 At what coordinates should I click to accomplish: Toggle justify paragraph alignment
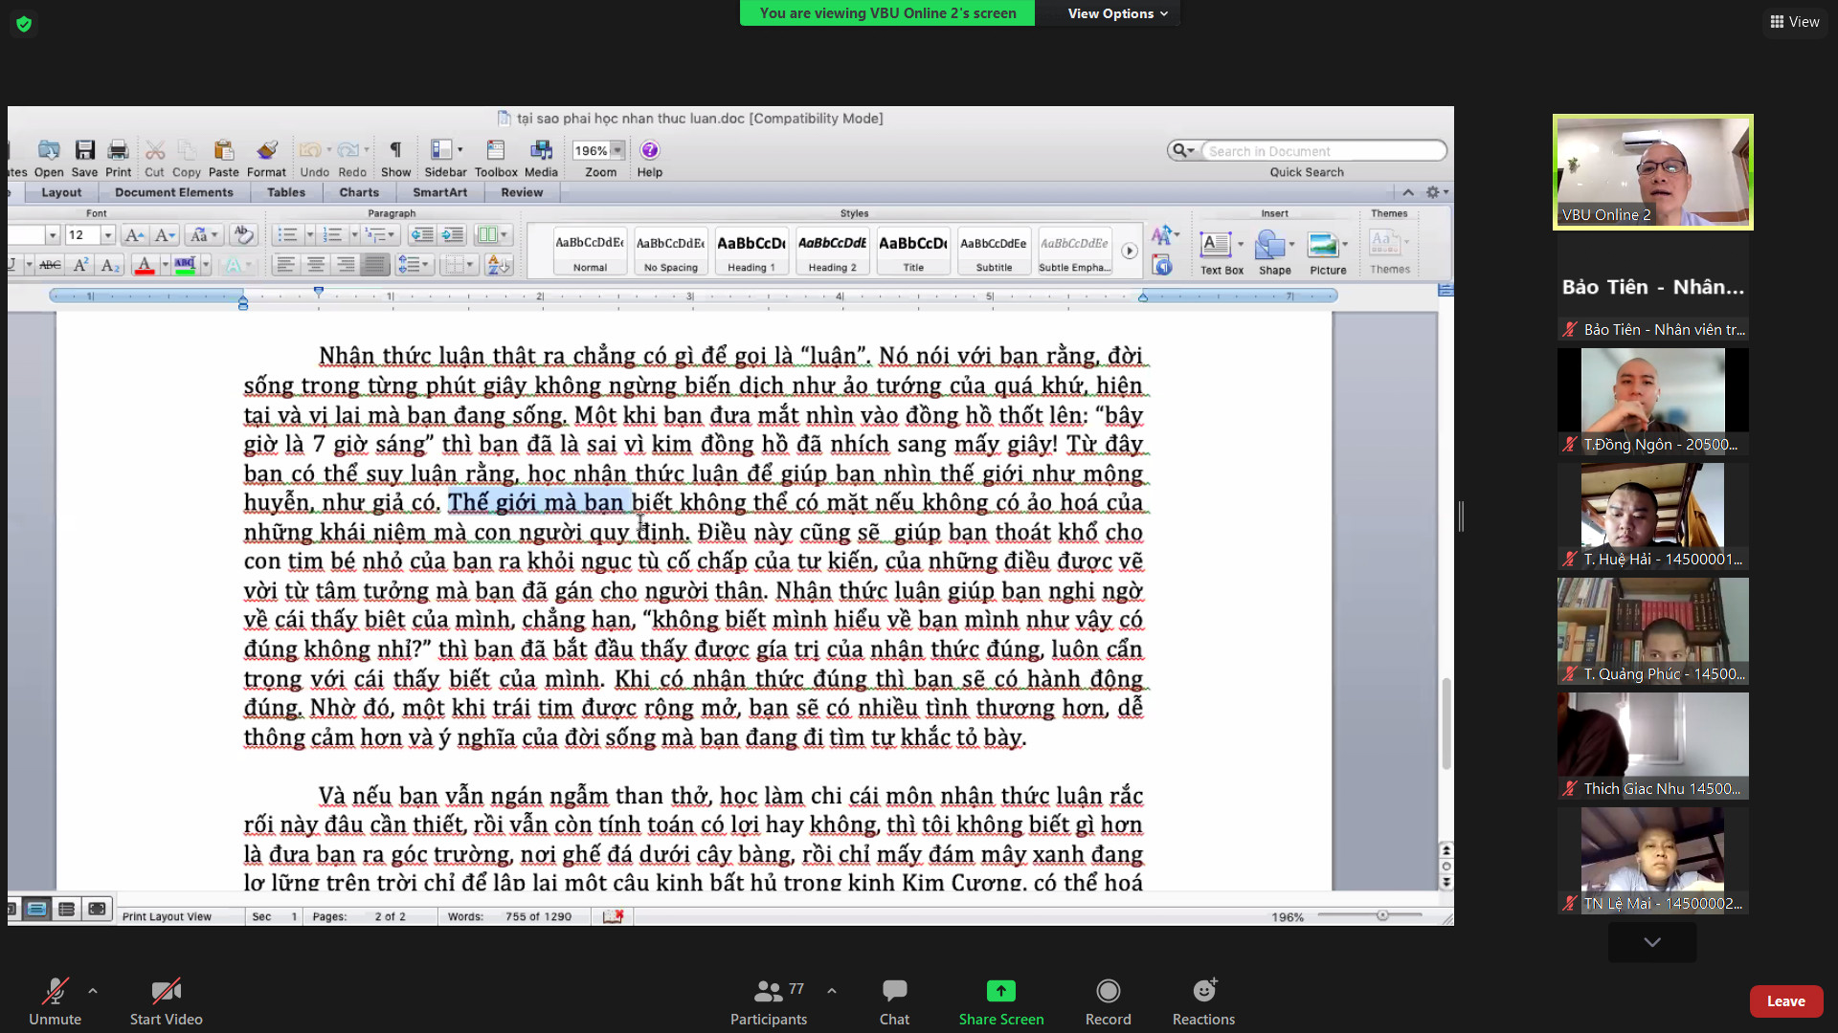(x=375, y=265)
